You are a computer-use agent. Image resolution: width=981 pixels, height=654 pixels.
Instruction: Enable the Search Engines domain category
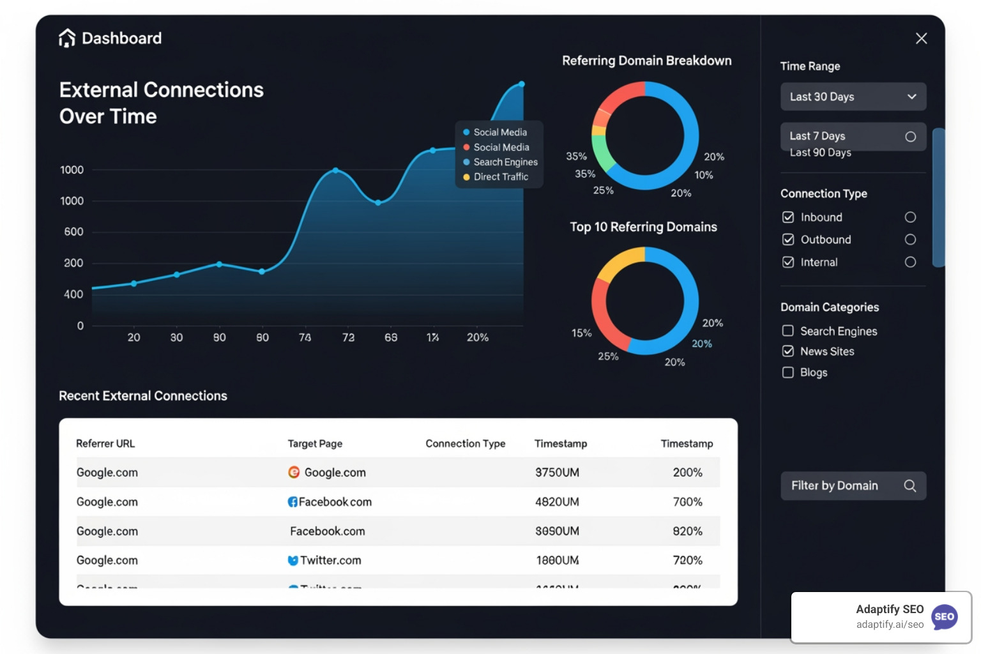787,331
